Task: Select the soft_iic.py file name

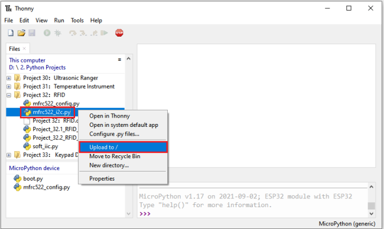Action: [x=45, y=146]
